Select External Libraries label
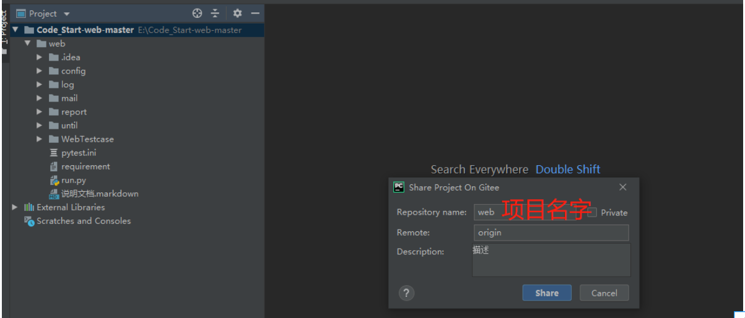Screen dimensions: 745x318 click(x=71, y=207)
